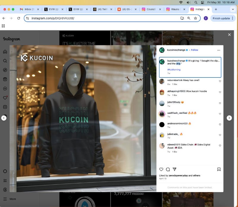The width and height of the screenshot is (238, 207).
Task: Like rebornbortnik's comment
Action: pyautogui.click(x=220, y=81)
